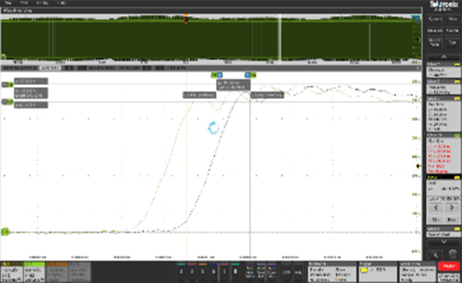The image size is (462, 283).
Task: Click the Cursors button
Action: pos(435,19)
